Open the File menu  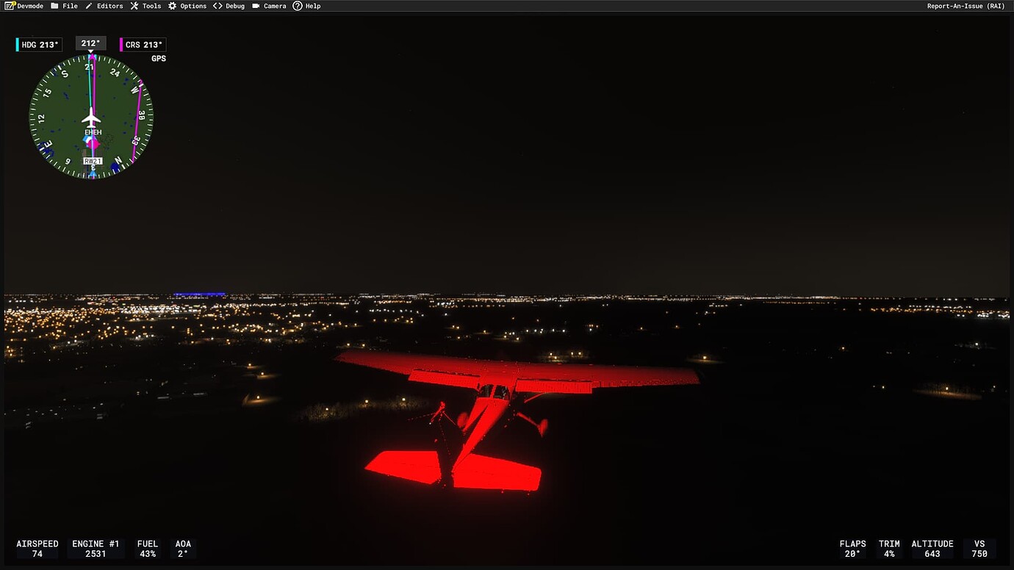pyautogui.click(x=70, y=5)
